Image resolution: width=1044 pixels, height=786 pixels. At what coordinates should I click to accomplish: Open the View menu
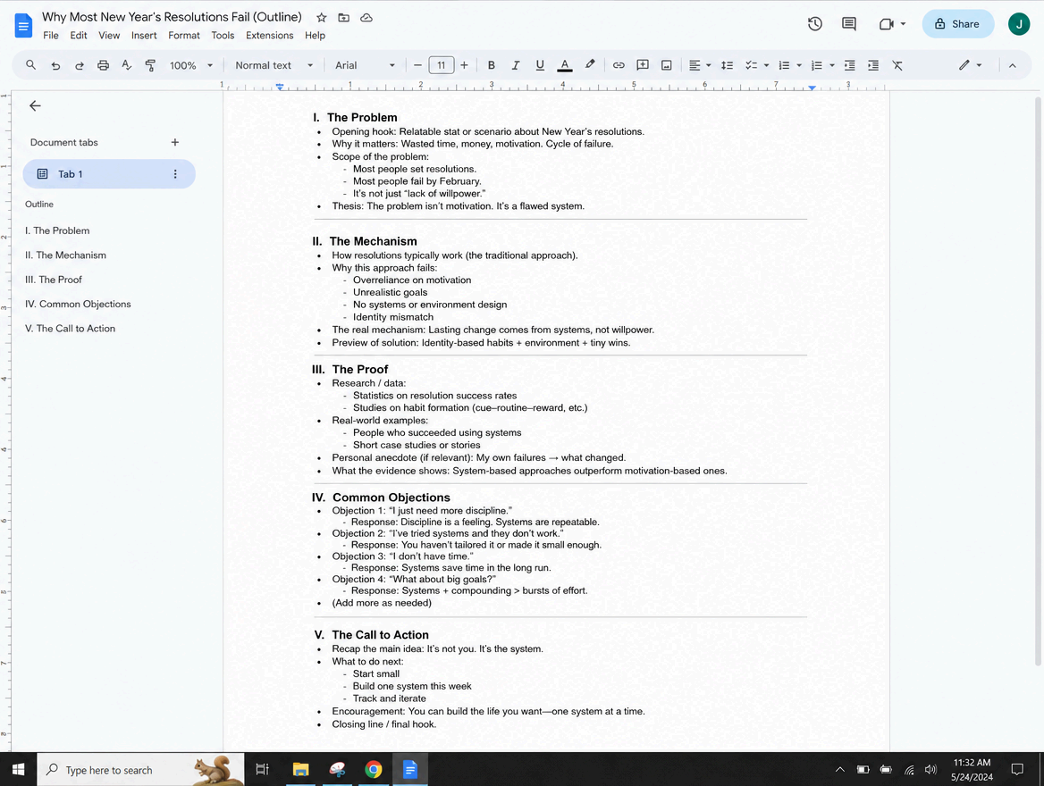(x=109, y=35)
